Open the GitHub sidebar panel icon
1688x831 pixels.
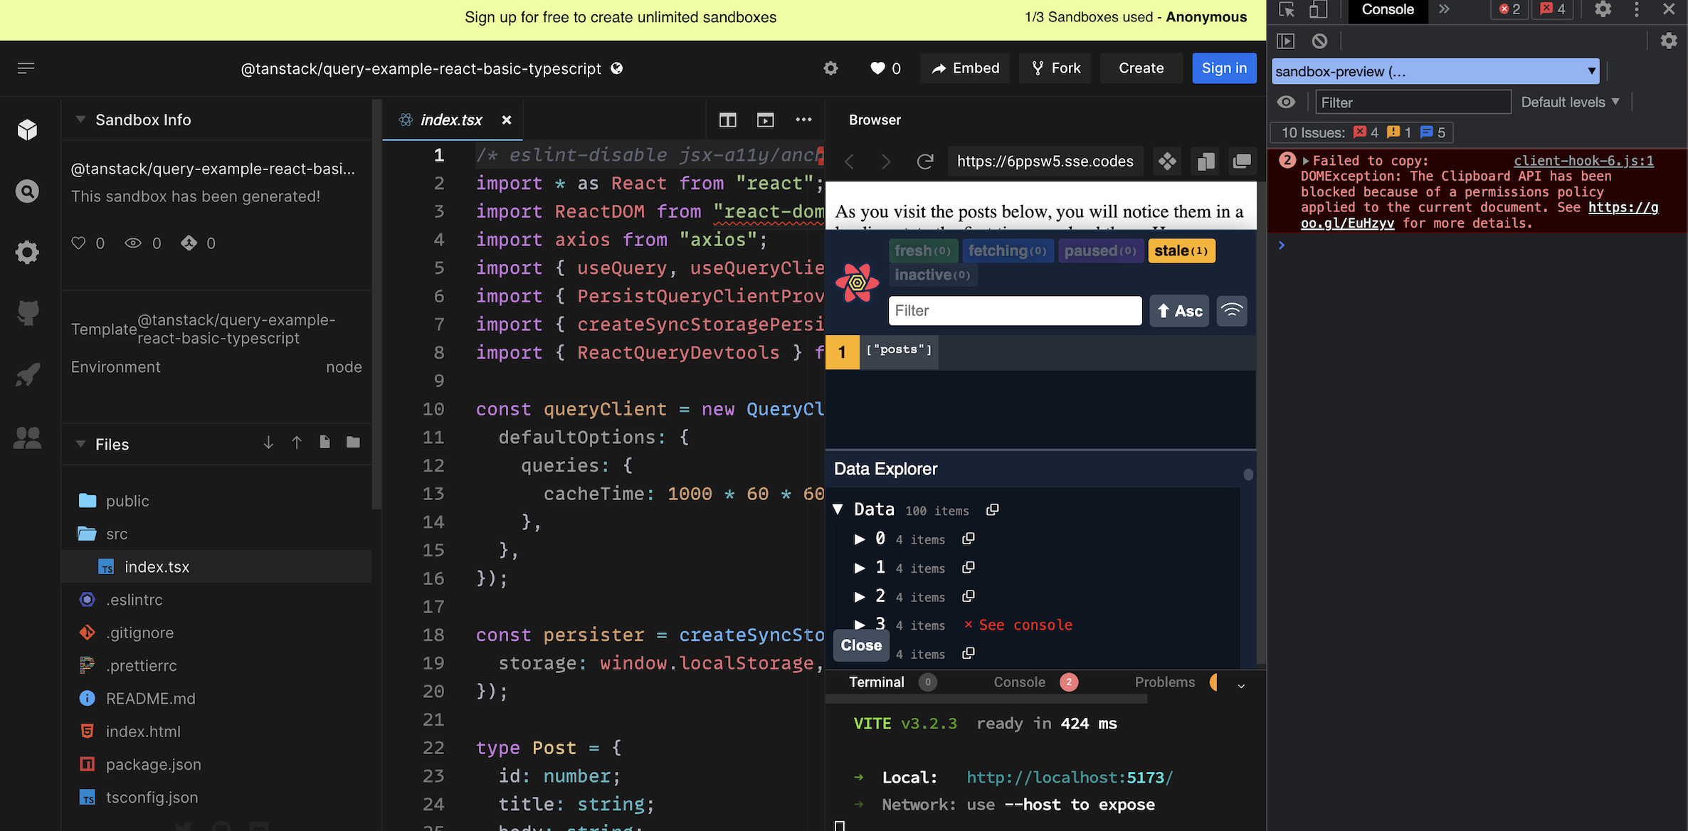27,312
